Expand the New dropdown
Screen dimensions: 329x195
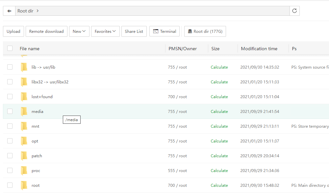coord(79,32)
